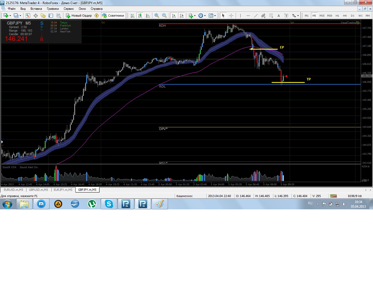Select the Vertical Line drawing tool
This screenshot has width=373, height=287.
(240, 16)
